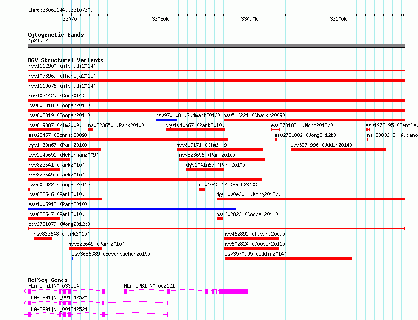Click the nsv462892 (Itsara2009) label
Image resolution: width=418 pixels, height=320 pixels.
click(254, 234)
